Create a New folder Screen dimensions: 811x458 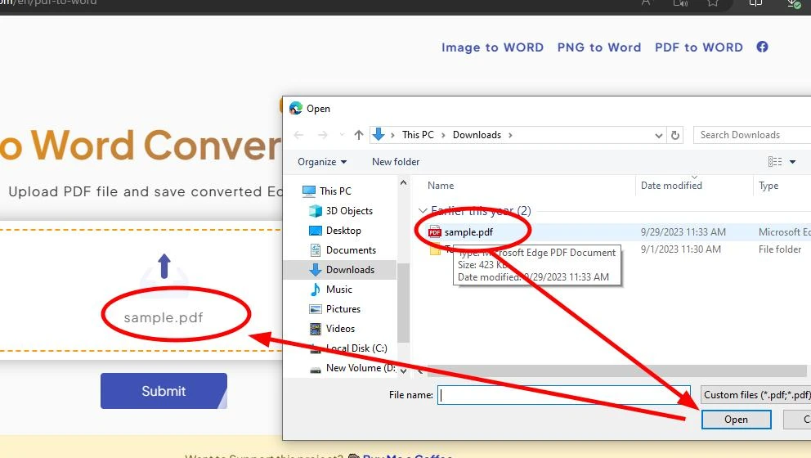(396, 162)
